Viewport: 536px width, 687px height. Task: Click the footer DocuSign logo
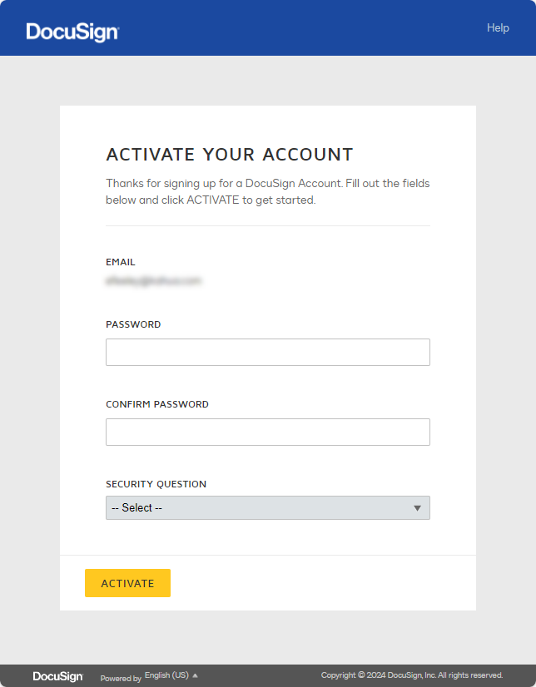pos(57,676)
